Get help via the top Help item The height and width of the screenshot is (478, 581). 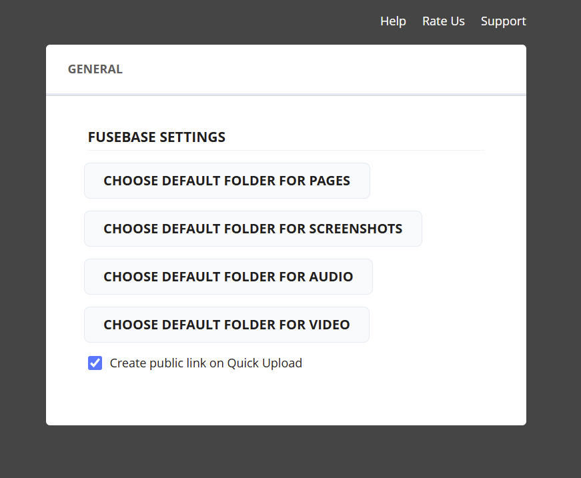[x=393, y=21]
